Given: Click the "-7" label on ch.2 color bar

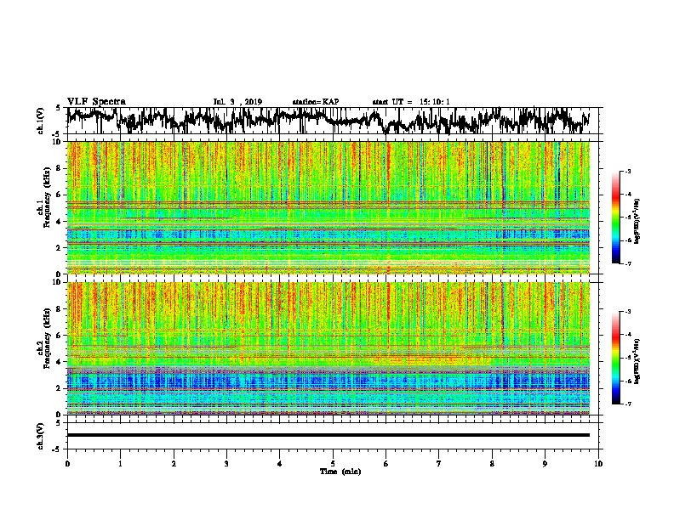Looking at the screenshot, I should (x=628, y=404).
